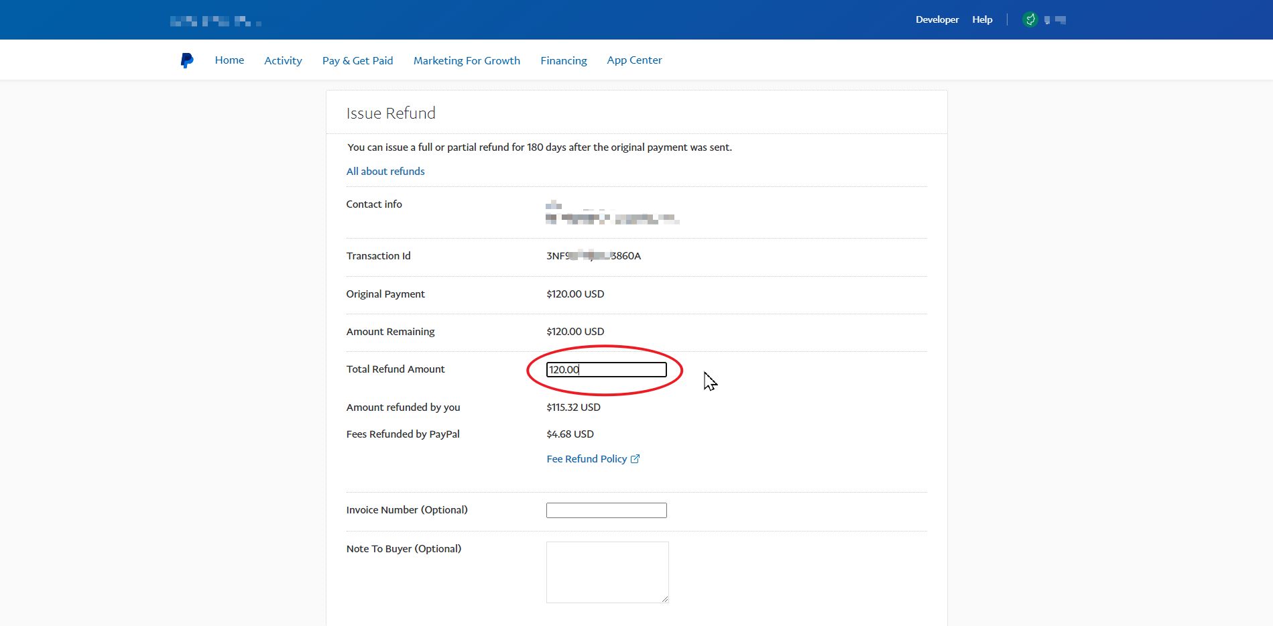
Task: Click the blurred business name in the header
Action: [215, 21]
